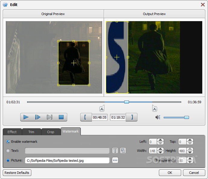Image resolution: width=208 pixels, height=179 pixels.
Task: Click the Width input field showing 148
Action: (153, 151)
